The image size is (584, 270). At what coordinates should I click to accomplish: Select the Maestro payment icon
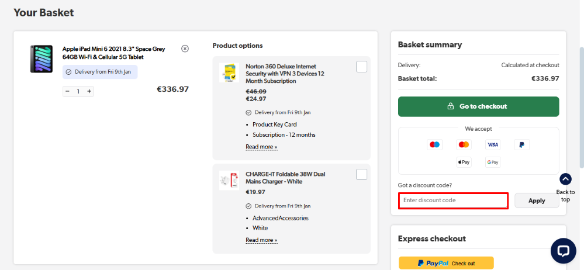435,144
